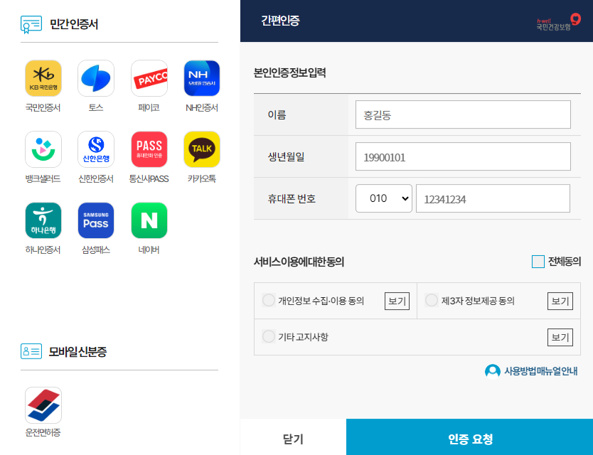Click the 기타 고지사항 label
This screenshot has width=593, height=455.
(304, 337)
